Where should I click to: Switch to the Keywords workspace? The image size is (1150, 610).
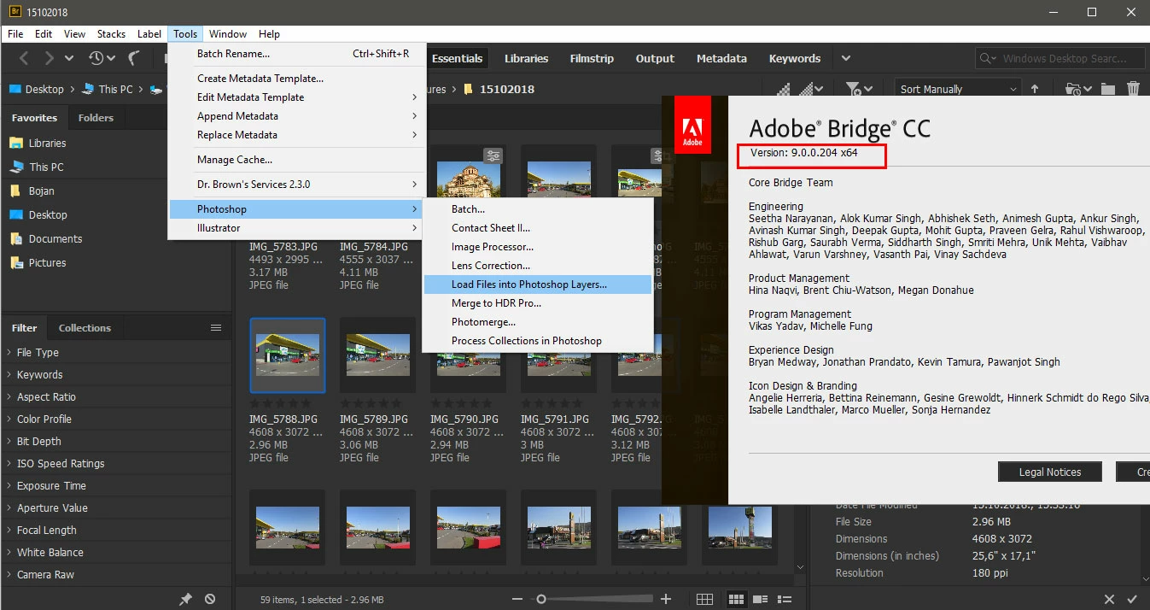pyautogui.click(x=794, y=58)
